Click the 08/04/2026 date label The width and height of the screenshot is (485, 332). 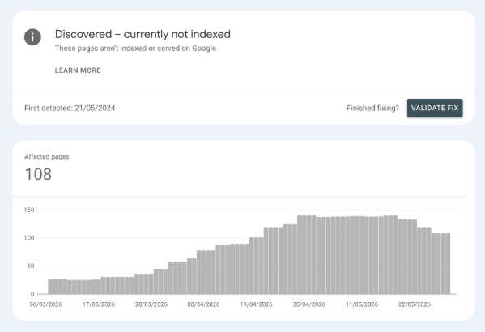click(203, 304)
